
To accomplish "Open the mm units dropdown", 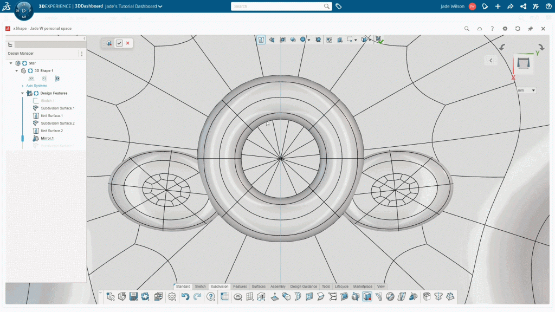I will (x=526, y=90).
